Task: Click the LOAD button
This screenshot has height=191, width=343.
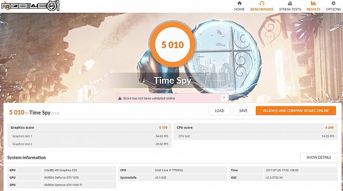Action: tap(220, 111)
